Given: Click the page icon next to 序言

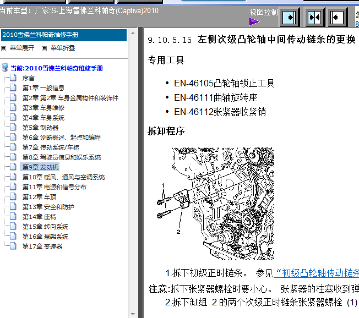Looking at the screenshot, I should pyautogui.click(x=13, y=78).
